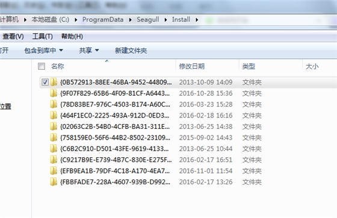This screenshot has width=337, height=218.
Task: Select folder icon for {9F07F829-65B6 folder
Action: click(x=54, y=93)
